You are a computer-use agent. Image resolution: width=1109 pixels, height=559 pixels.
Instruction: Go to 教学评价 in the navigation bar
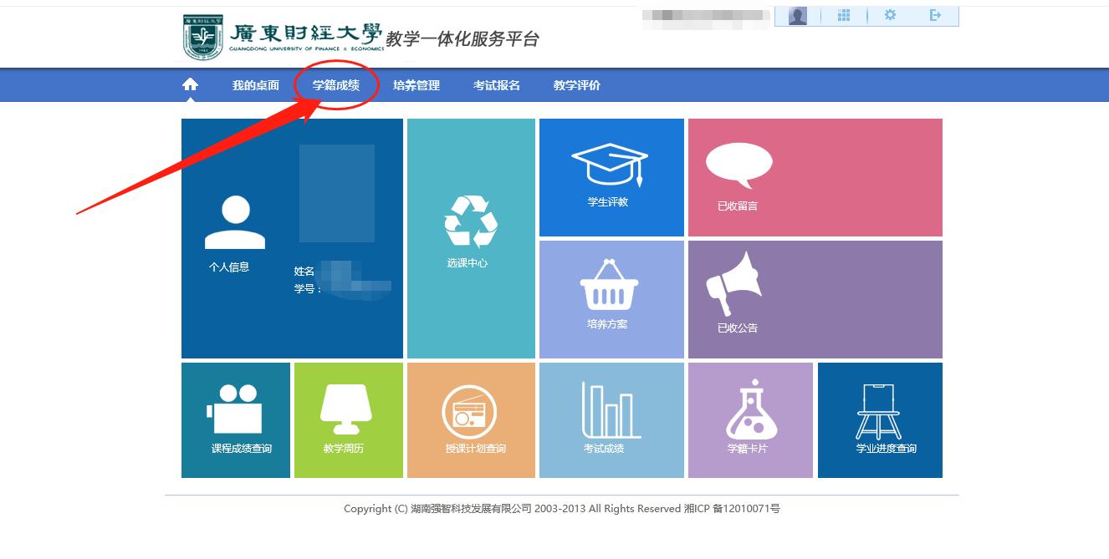577,85
